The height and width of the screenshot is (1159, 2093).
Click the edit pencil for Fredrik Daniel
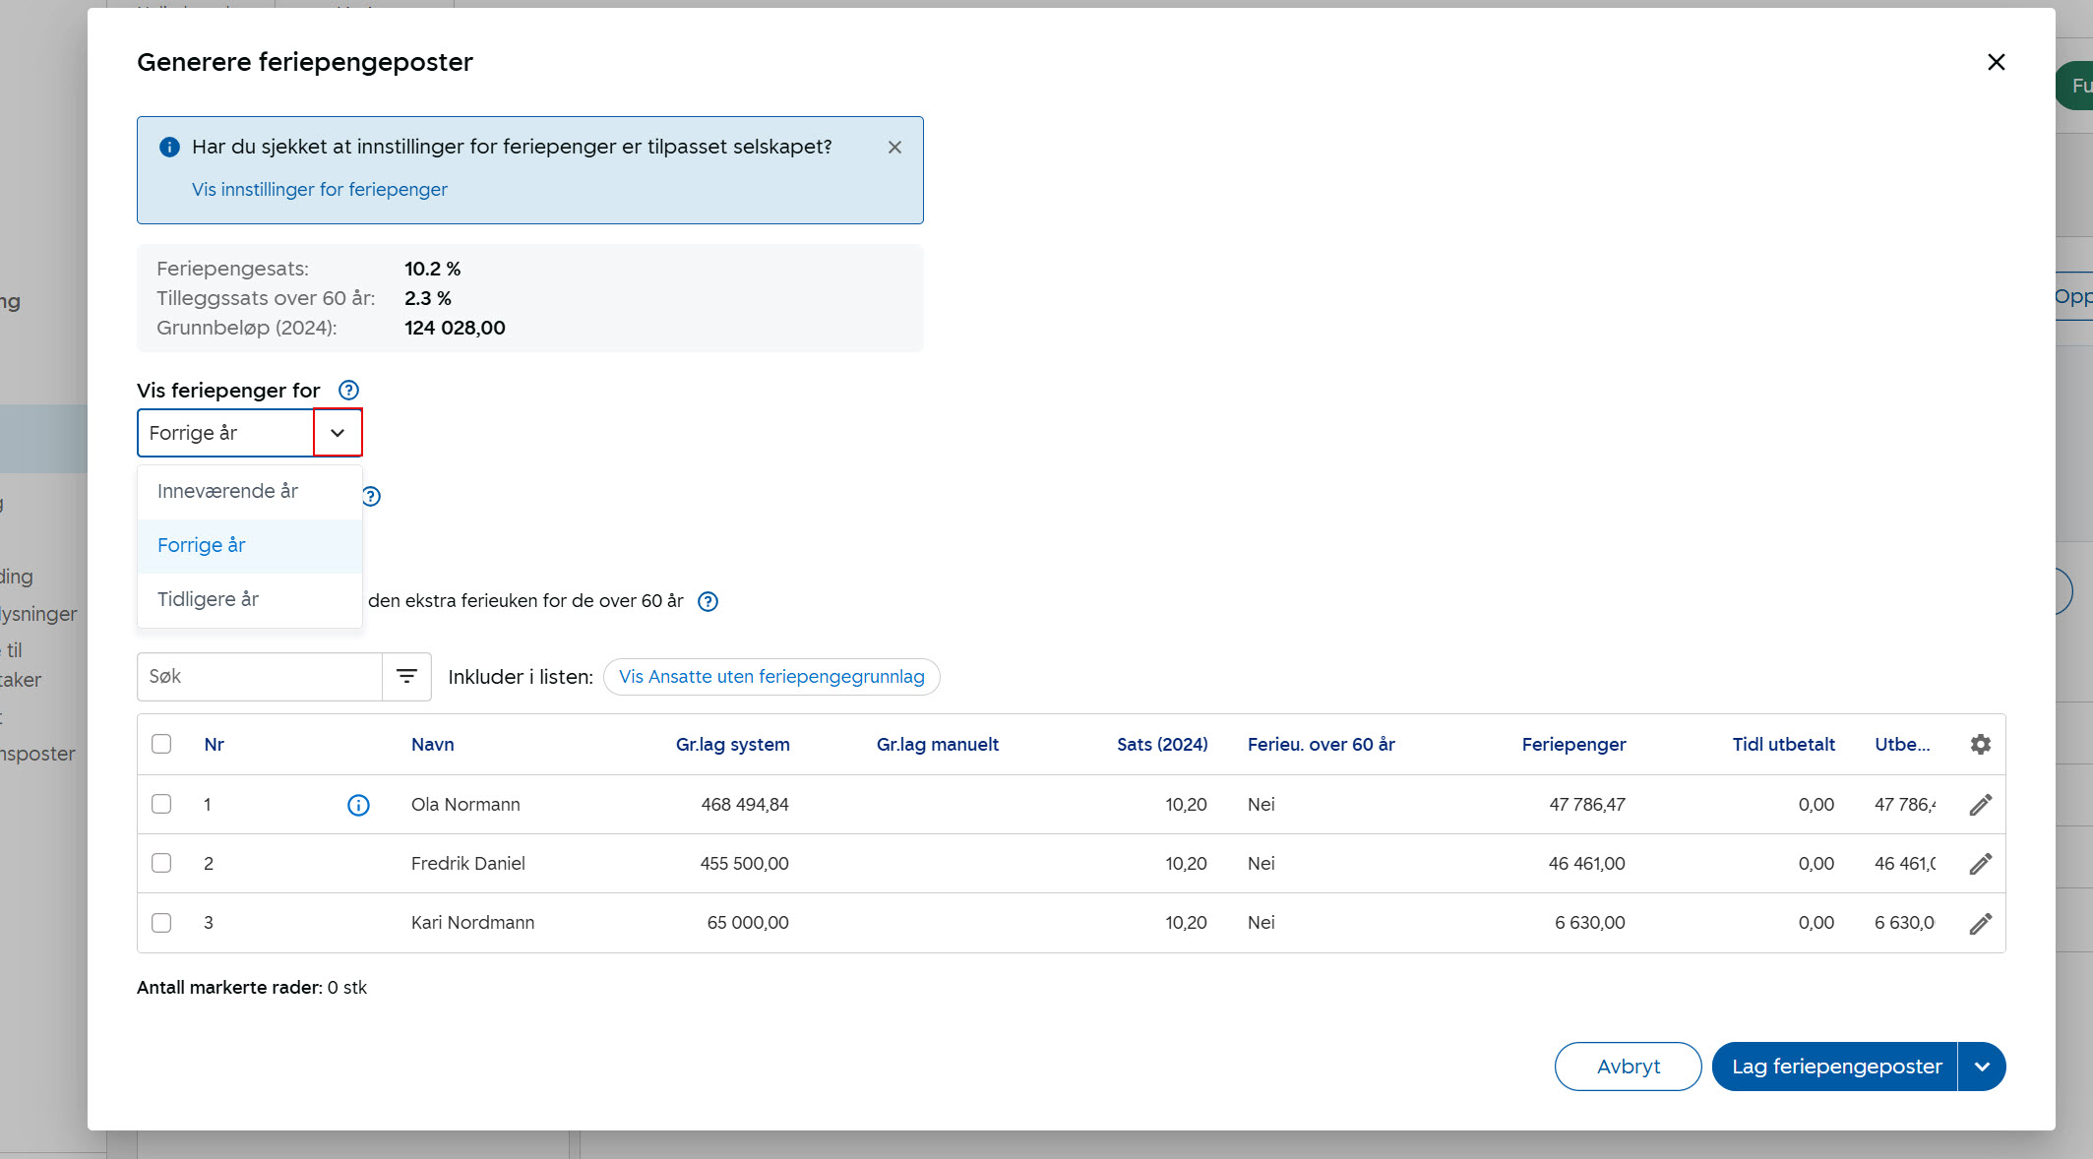(x=1980, y=864)
